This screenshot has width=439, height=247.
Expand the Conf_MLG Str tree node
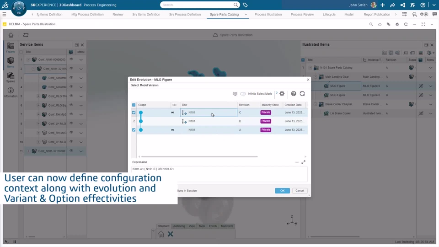(x=38, y=97)
